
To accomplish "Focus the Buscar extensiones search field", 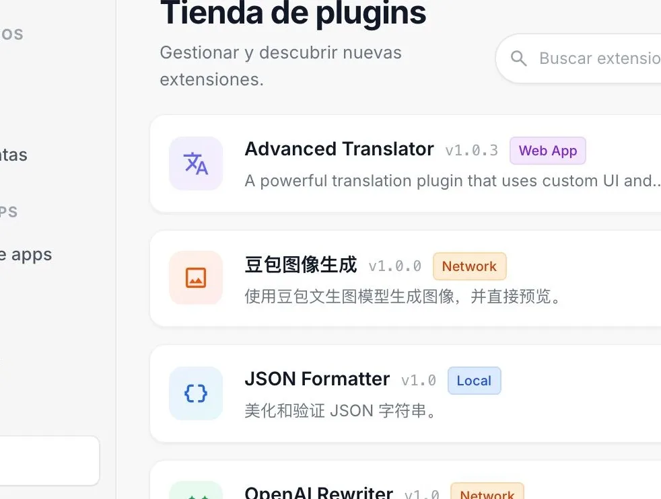I will point(578,58).
